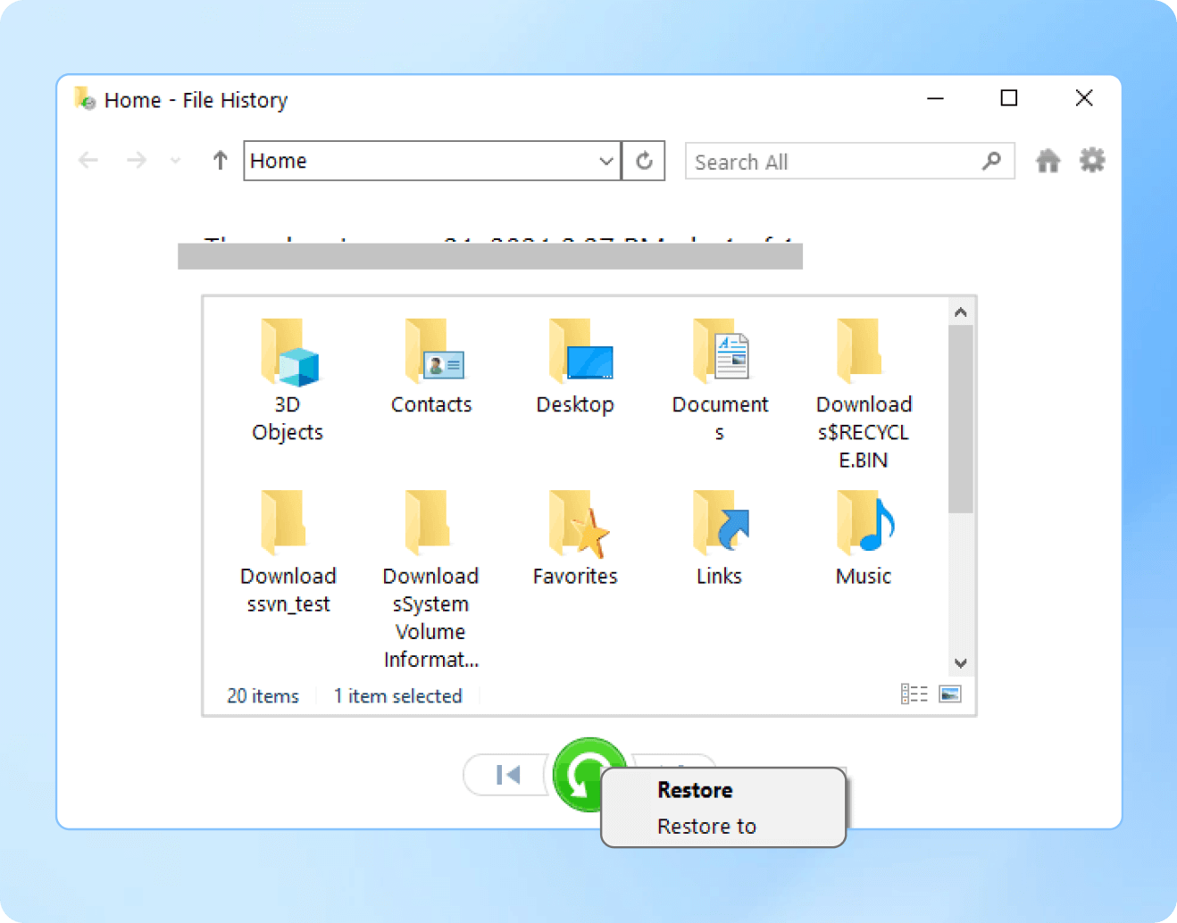Click the "Contacts" folder label
This screenshot has width=1177, height=923.
431,404
